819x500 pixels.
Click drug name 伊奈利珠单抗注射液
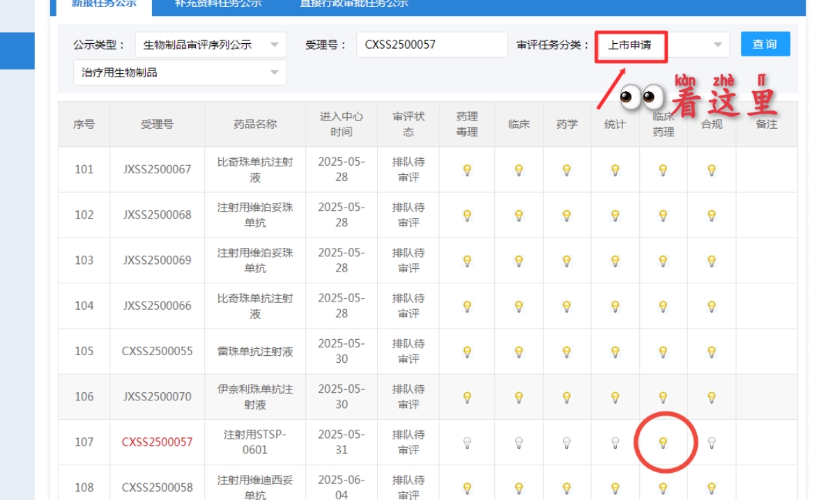255,397
